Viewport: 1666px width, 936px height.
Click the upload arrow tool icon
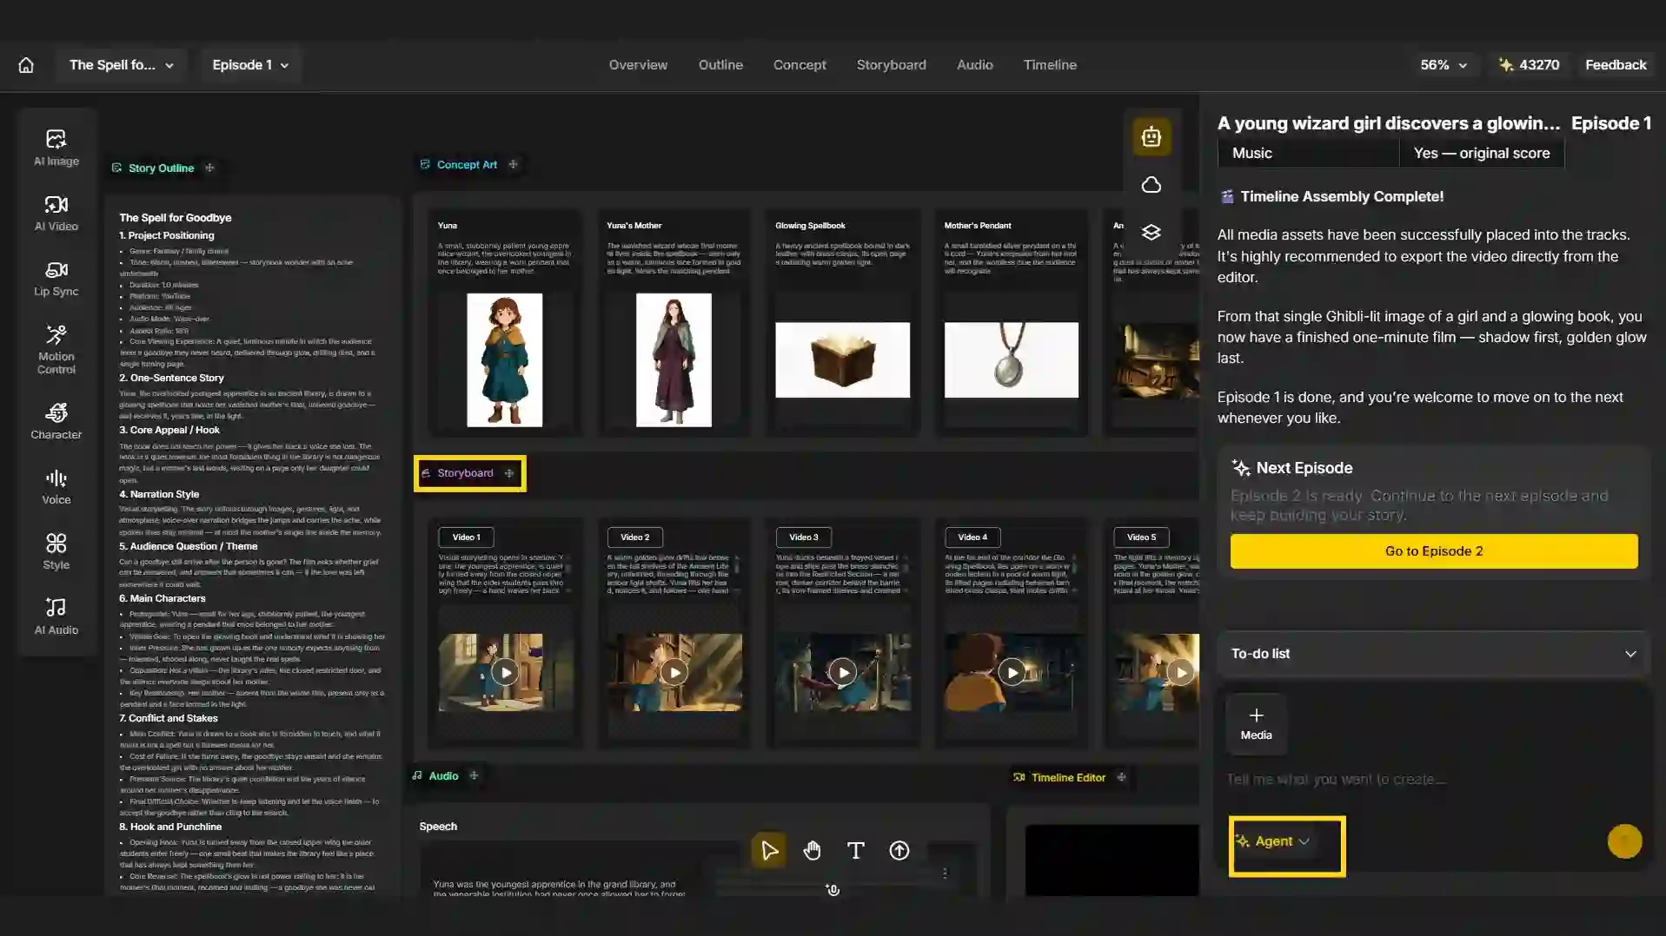pos(899,851)
